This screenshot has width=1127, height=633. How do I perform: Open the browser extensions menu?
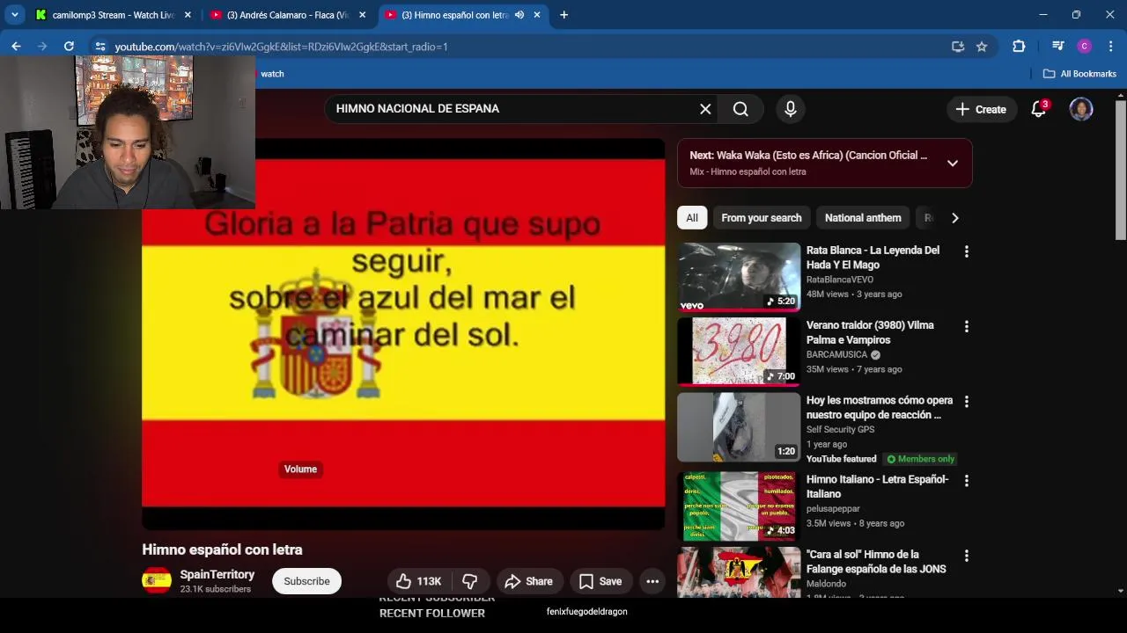coord(1019,47)
